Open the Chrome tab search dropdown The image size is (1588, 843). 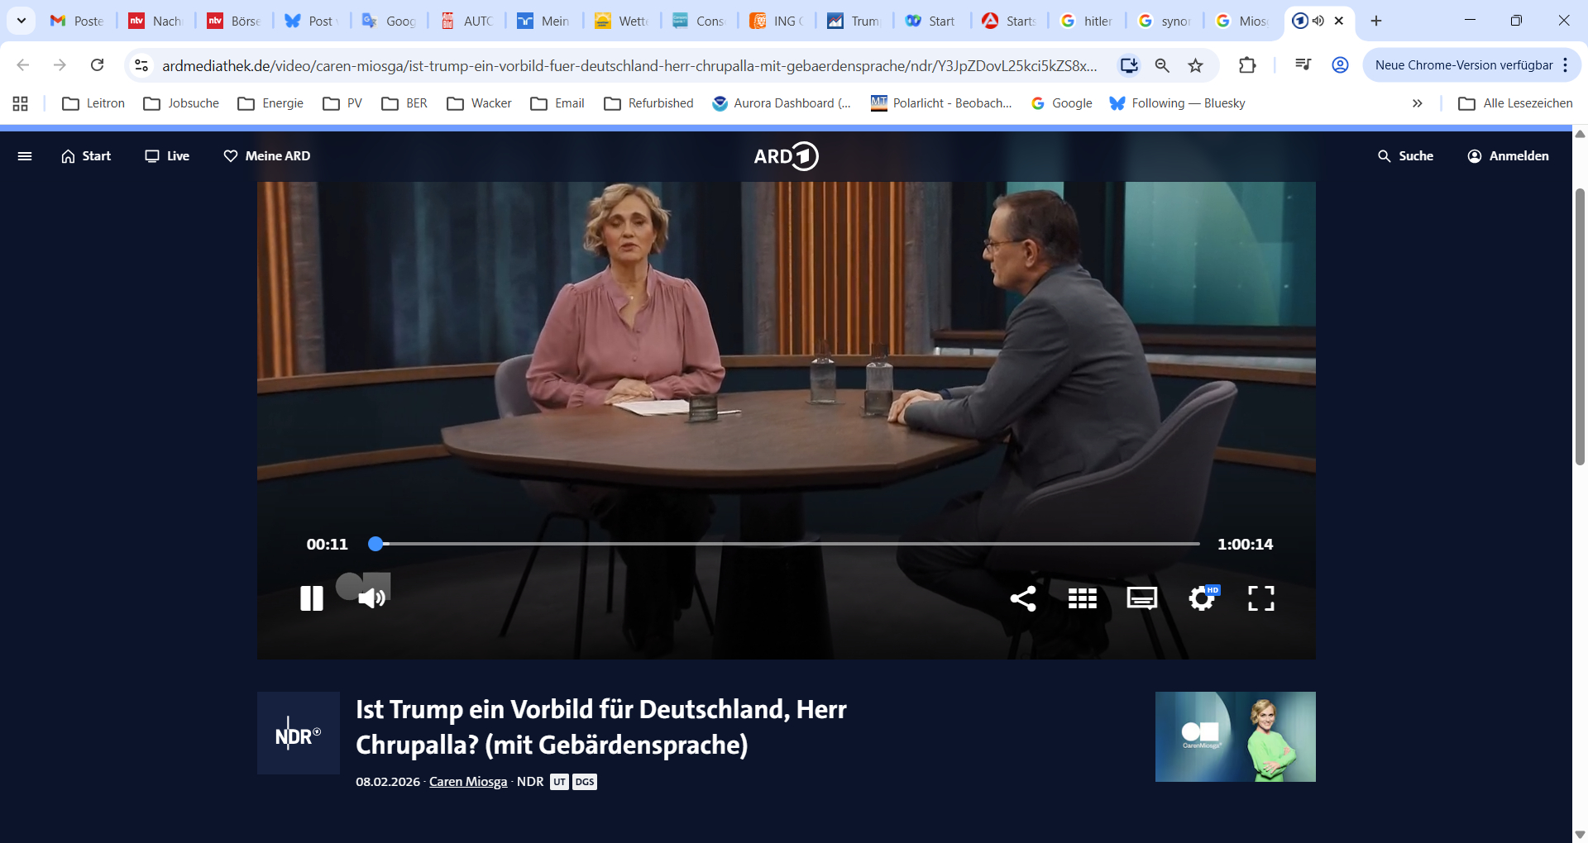(x=22, y=21)
